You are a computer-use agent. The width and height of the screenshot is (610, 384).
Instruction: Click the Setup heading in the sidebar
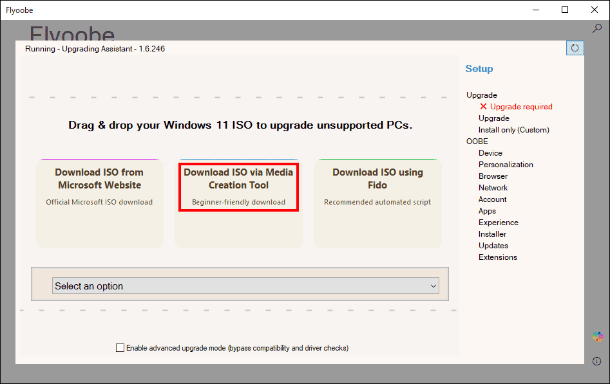click(x=479, y=69)
